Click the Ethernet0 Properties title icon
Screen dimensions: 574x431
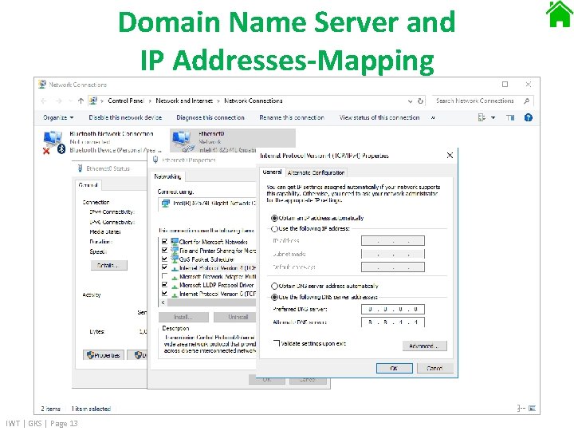point(155,160)
